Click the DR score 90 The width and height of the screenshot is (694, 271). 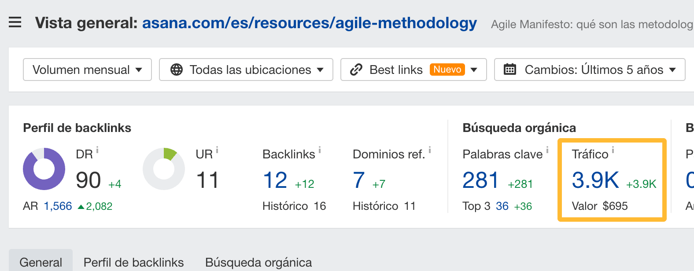[88, 180]
